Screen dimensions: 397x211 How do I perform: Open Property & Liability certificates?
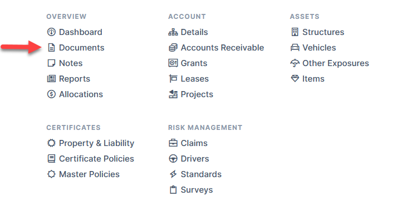[x=91, y=143]
